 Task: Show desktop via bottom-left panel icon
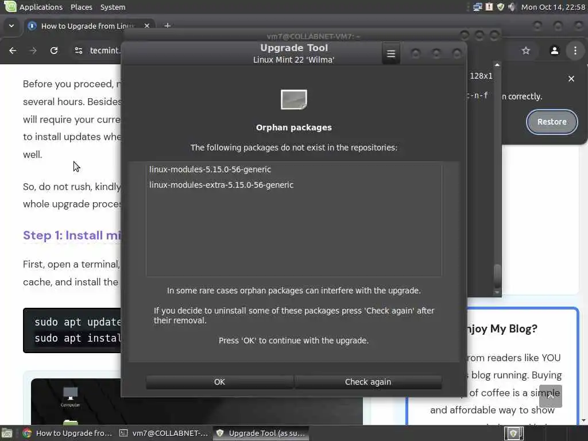pos(7,433)
